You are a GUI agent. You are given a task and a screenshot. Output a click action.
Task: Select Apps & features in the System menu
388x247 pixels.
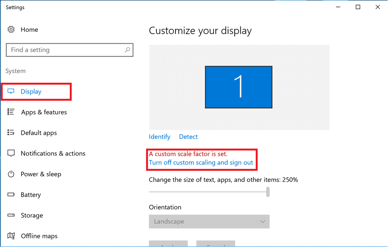43,112
